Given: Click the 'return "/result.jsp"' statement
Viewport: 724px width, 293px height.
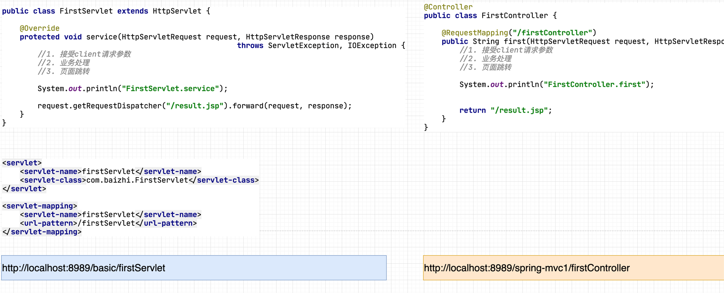Looking at the screenshot, I should click(506, 110).
